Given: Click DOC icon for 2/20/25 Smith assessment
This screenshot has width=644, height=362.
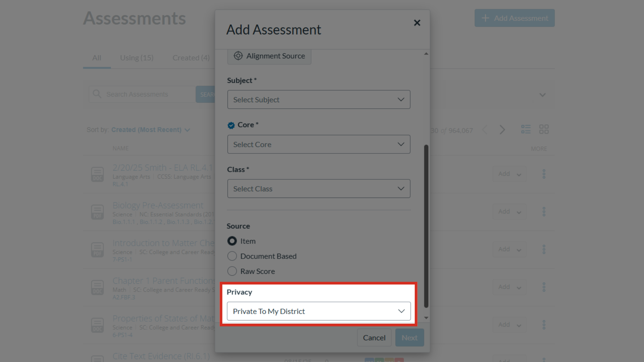Looking at the screenshot, I should (x=97, y=174).
